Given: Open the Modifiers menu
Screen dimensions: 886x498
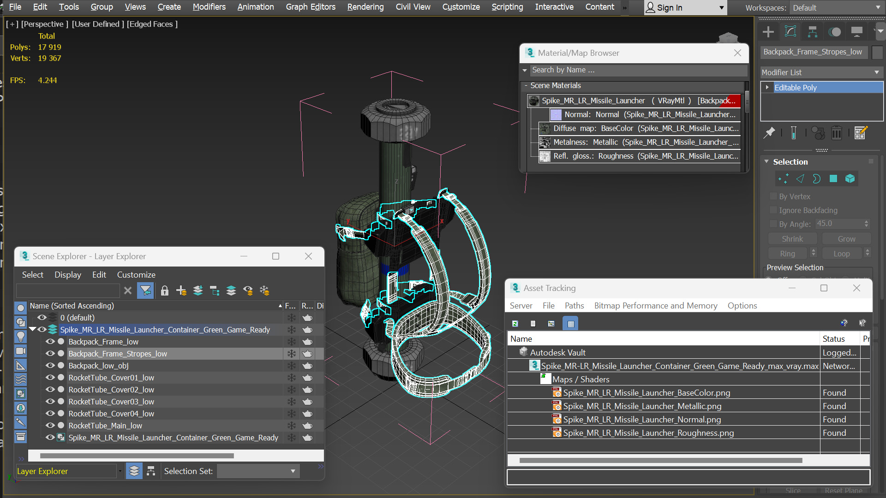Looking at the screenshot, I should [209, 7].
